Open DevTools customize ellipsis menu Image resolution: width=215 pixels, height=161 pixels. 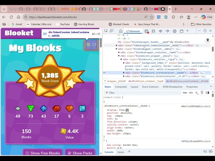(x=199, y=31)
